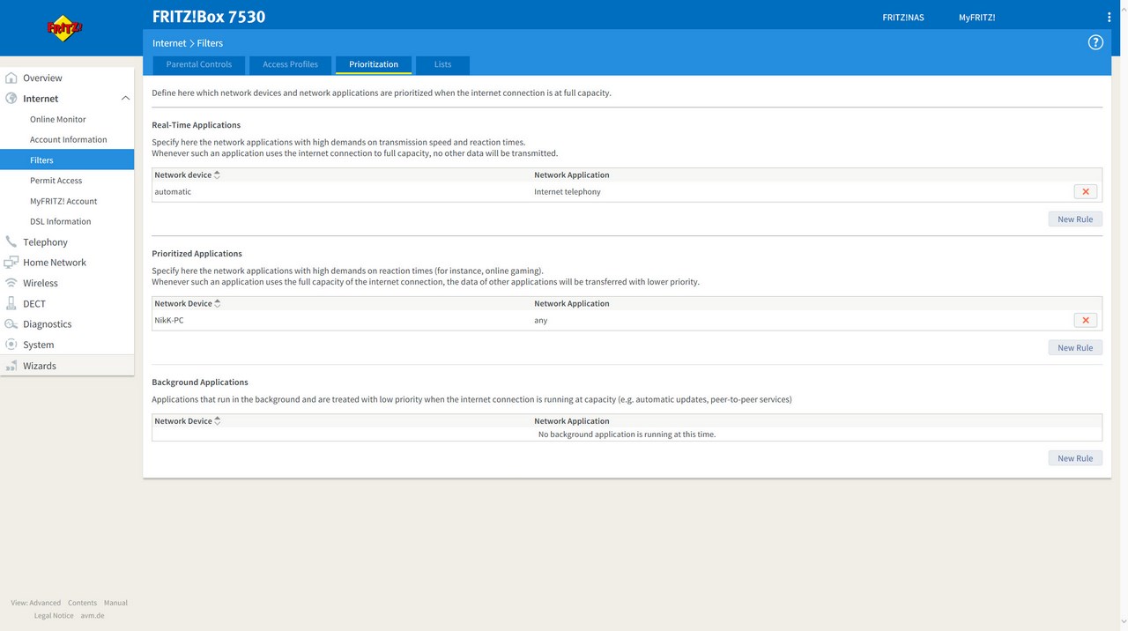Click the Wireless signal icon
Viewport: 1128px width, 631px height.
11,283
